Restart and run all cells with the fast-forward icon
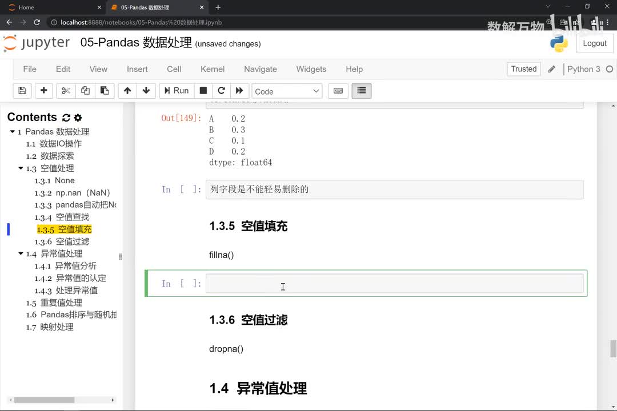 tap(239, 91)
